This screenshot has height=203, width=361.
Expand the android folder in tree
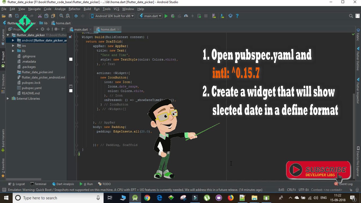[x=13, y=40]
